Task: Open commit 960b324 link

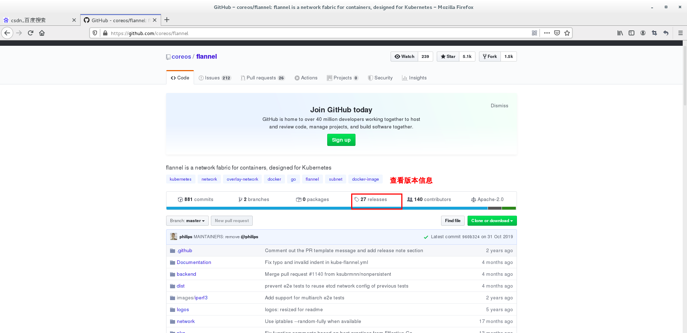Action: (470, 237)
